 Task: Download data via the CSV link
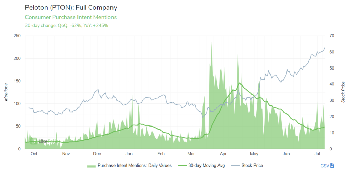pyautogui.click(x=327, y=166)
